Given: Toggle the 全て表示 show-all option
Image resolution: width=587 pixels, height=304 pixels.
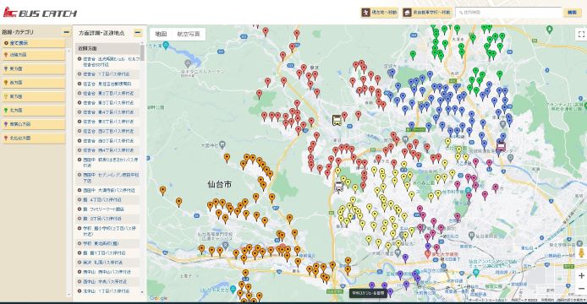Looking at the screenshot, I should tap(33, 43).
